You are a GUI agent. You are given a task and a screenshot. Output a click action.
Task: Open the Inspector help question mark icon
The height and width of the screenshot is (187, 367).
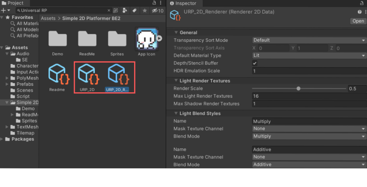[359, 12]
